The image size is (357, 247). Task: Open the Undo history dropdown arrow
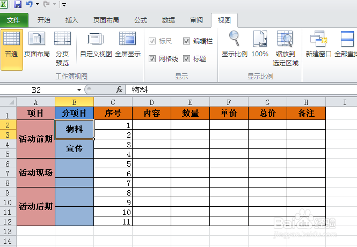38,4
